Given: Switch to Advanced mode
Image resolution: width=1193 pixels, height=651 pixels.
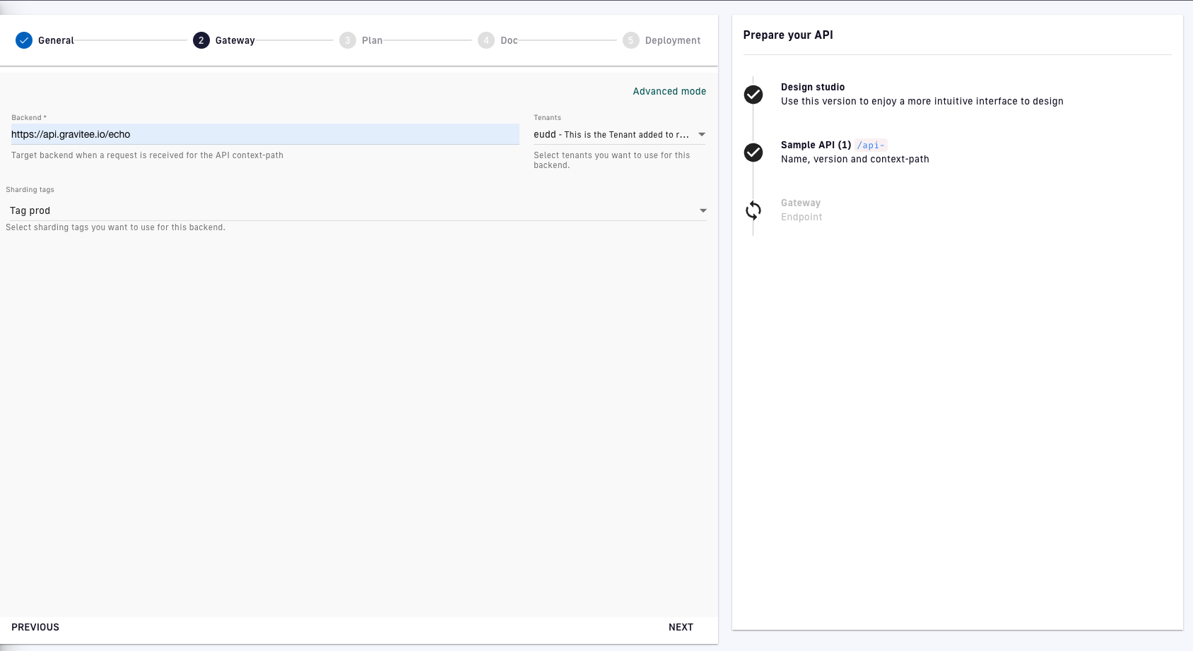Looking at the screenshot, I should tap(669, 91).
